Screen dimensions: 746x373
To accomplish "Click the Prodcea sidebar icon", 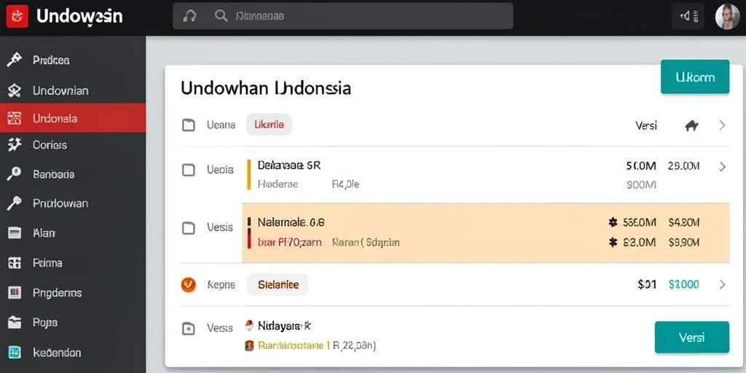I will (x=15, y=60).
